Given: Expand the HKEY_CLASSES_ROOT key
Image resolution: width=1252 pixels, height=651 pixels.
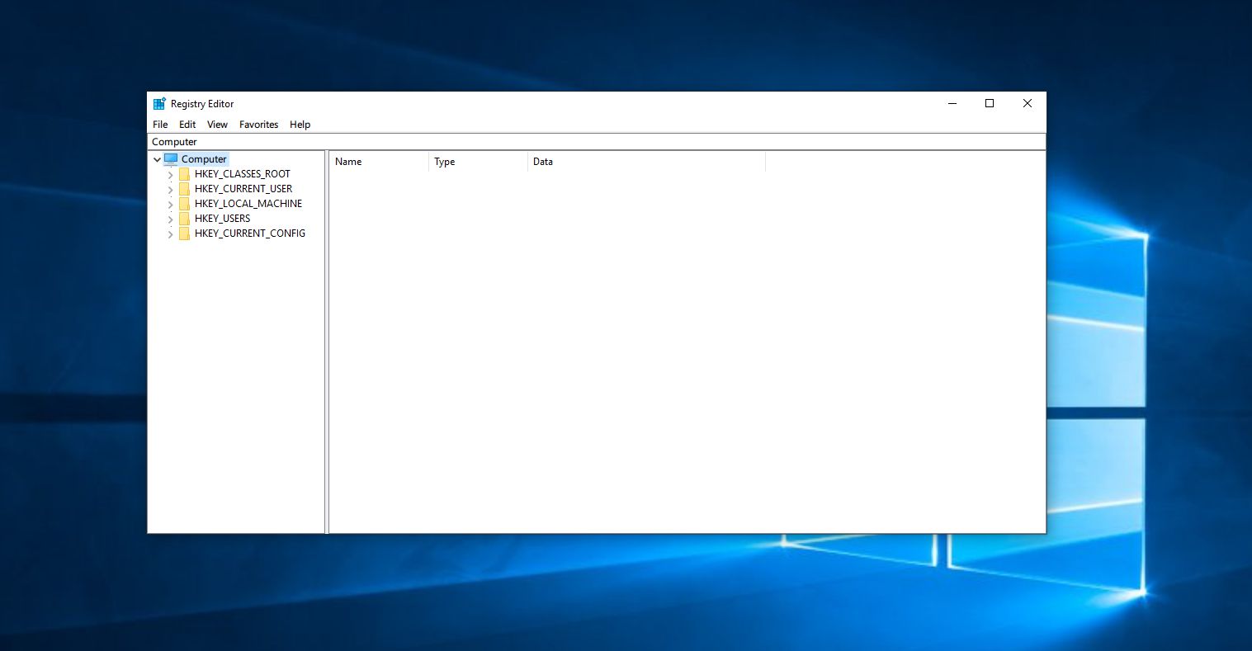Looking at the screenshot, I should click(171, 175).
